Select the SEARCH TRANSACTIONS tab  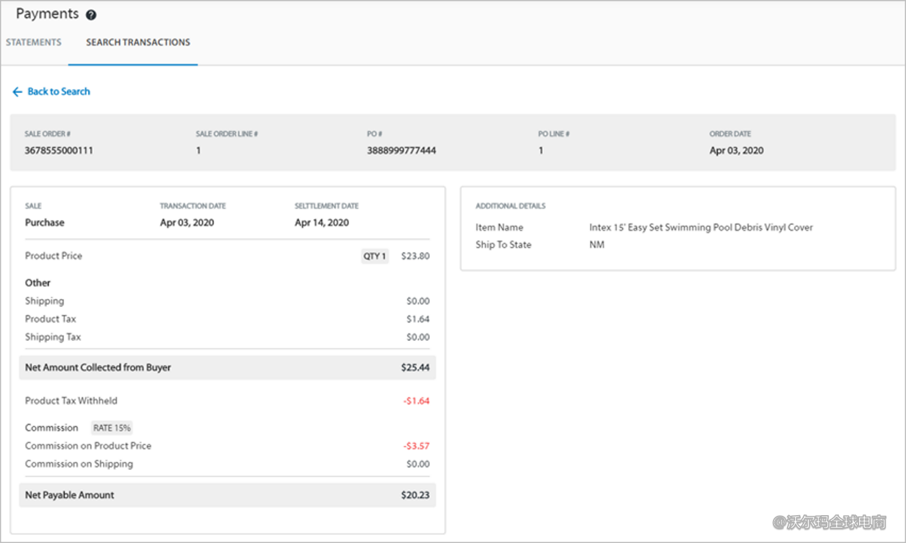tap(137, 42)
